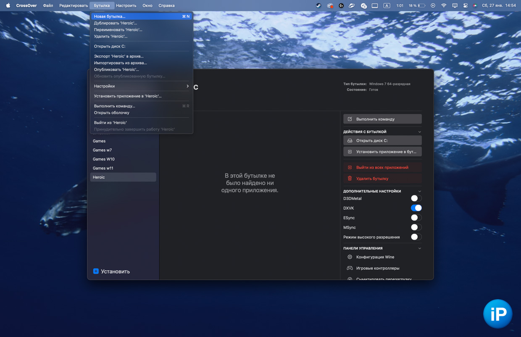Open the Apple menu
Viewport: 521px width, 337px height.
click(8, 5)
